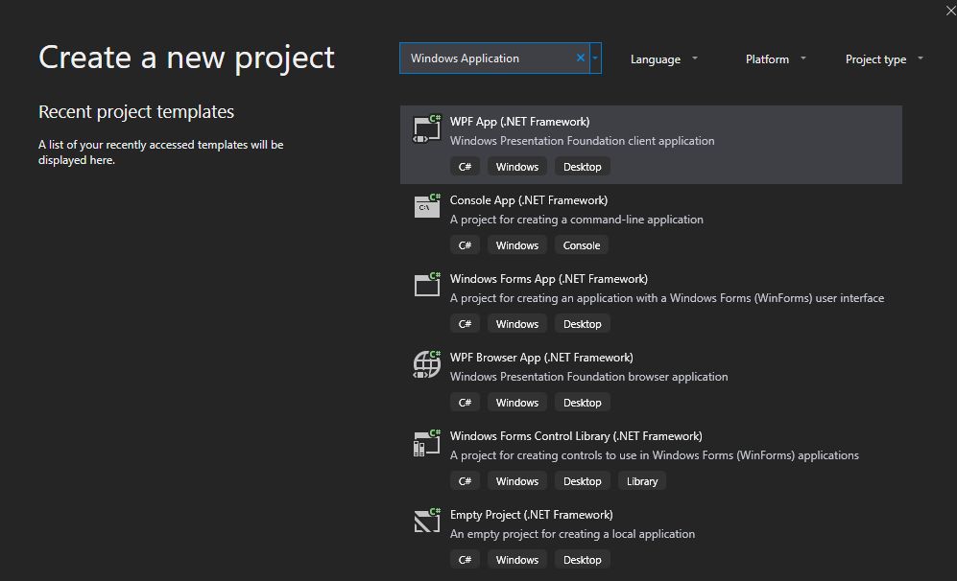Select the Console App (.NET Framework) title
Image resolution: width=957 pixels, height=581 pixels.
pyautogui.click(x=529, y=200)
